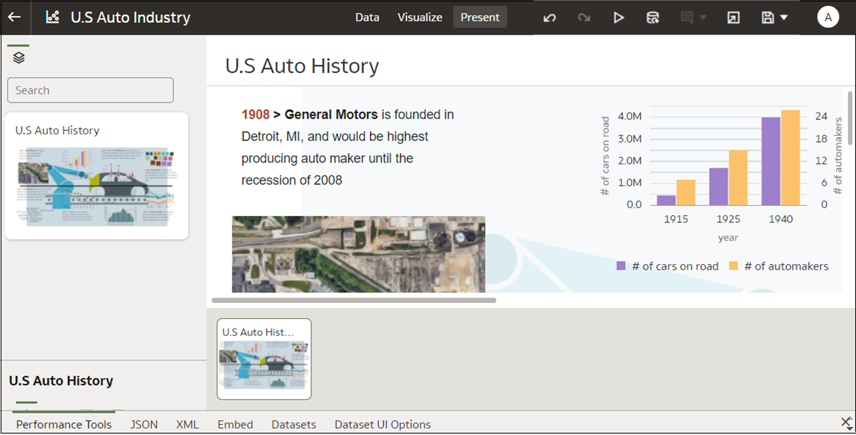Click the vertical scrollbar of the canvas

point(850,118)
